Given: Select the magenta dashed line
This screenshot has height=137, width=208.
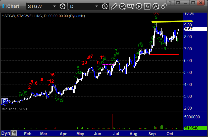Looking at the screenshot, I should (109, 65).
